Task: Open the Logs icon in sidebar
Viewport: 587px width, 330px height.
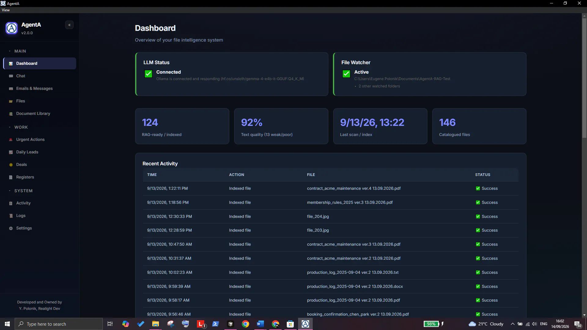Action: tap(11, 216)
